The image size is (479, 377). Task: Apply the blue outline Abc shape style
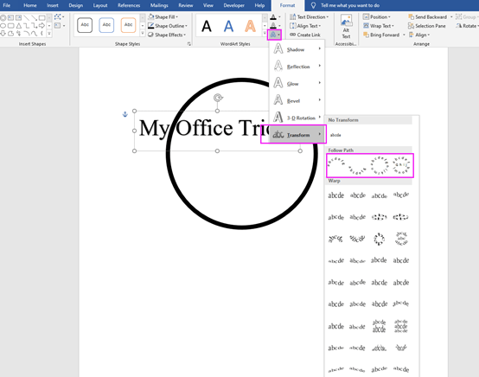[x=106, y=25]
